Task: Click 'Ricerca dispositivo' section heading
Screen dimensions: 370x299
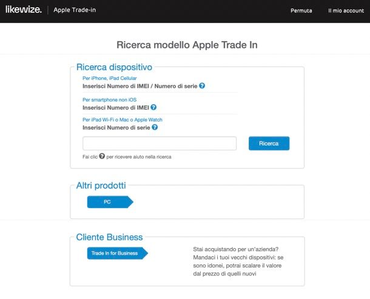Action: click(x=114, y=67)
